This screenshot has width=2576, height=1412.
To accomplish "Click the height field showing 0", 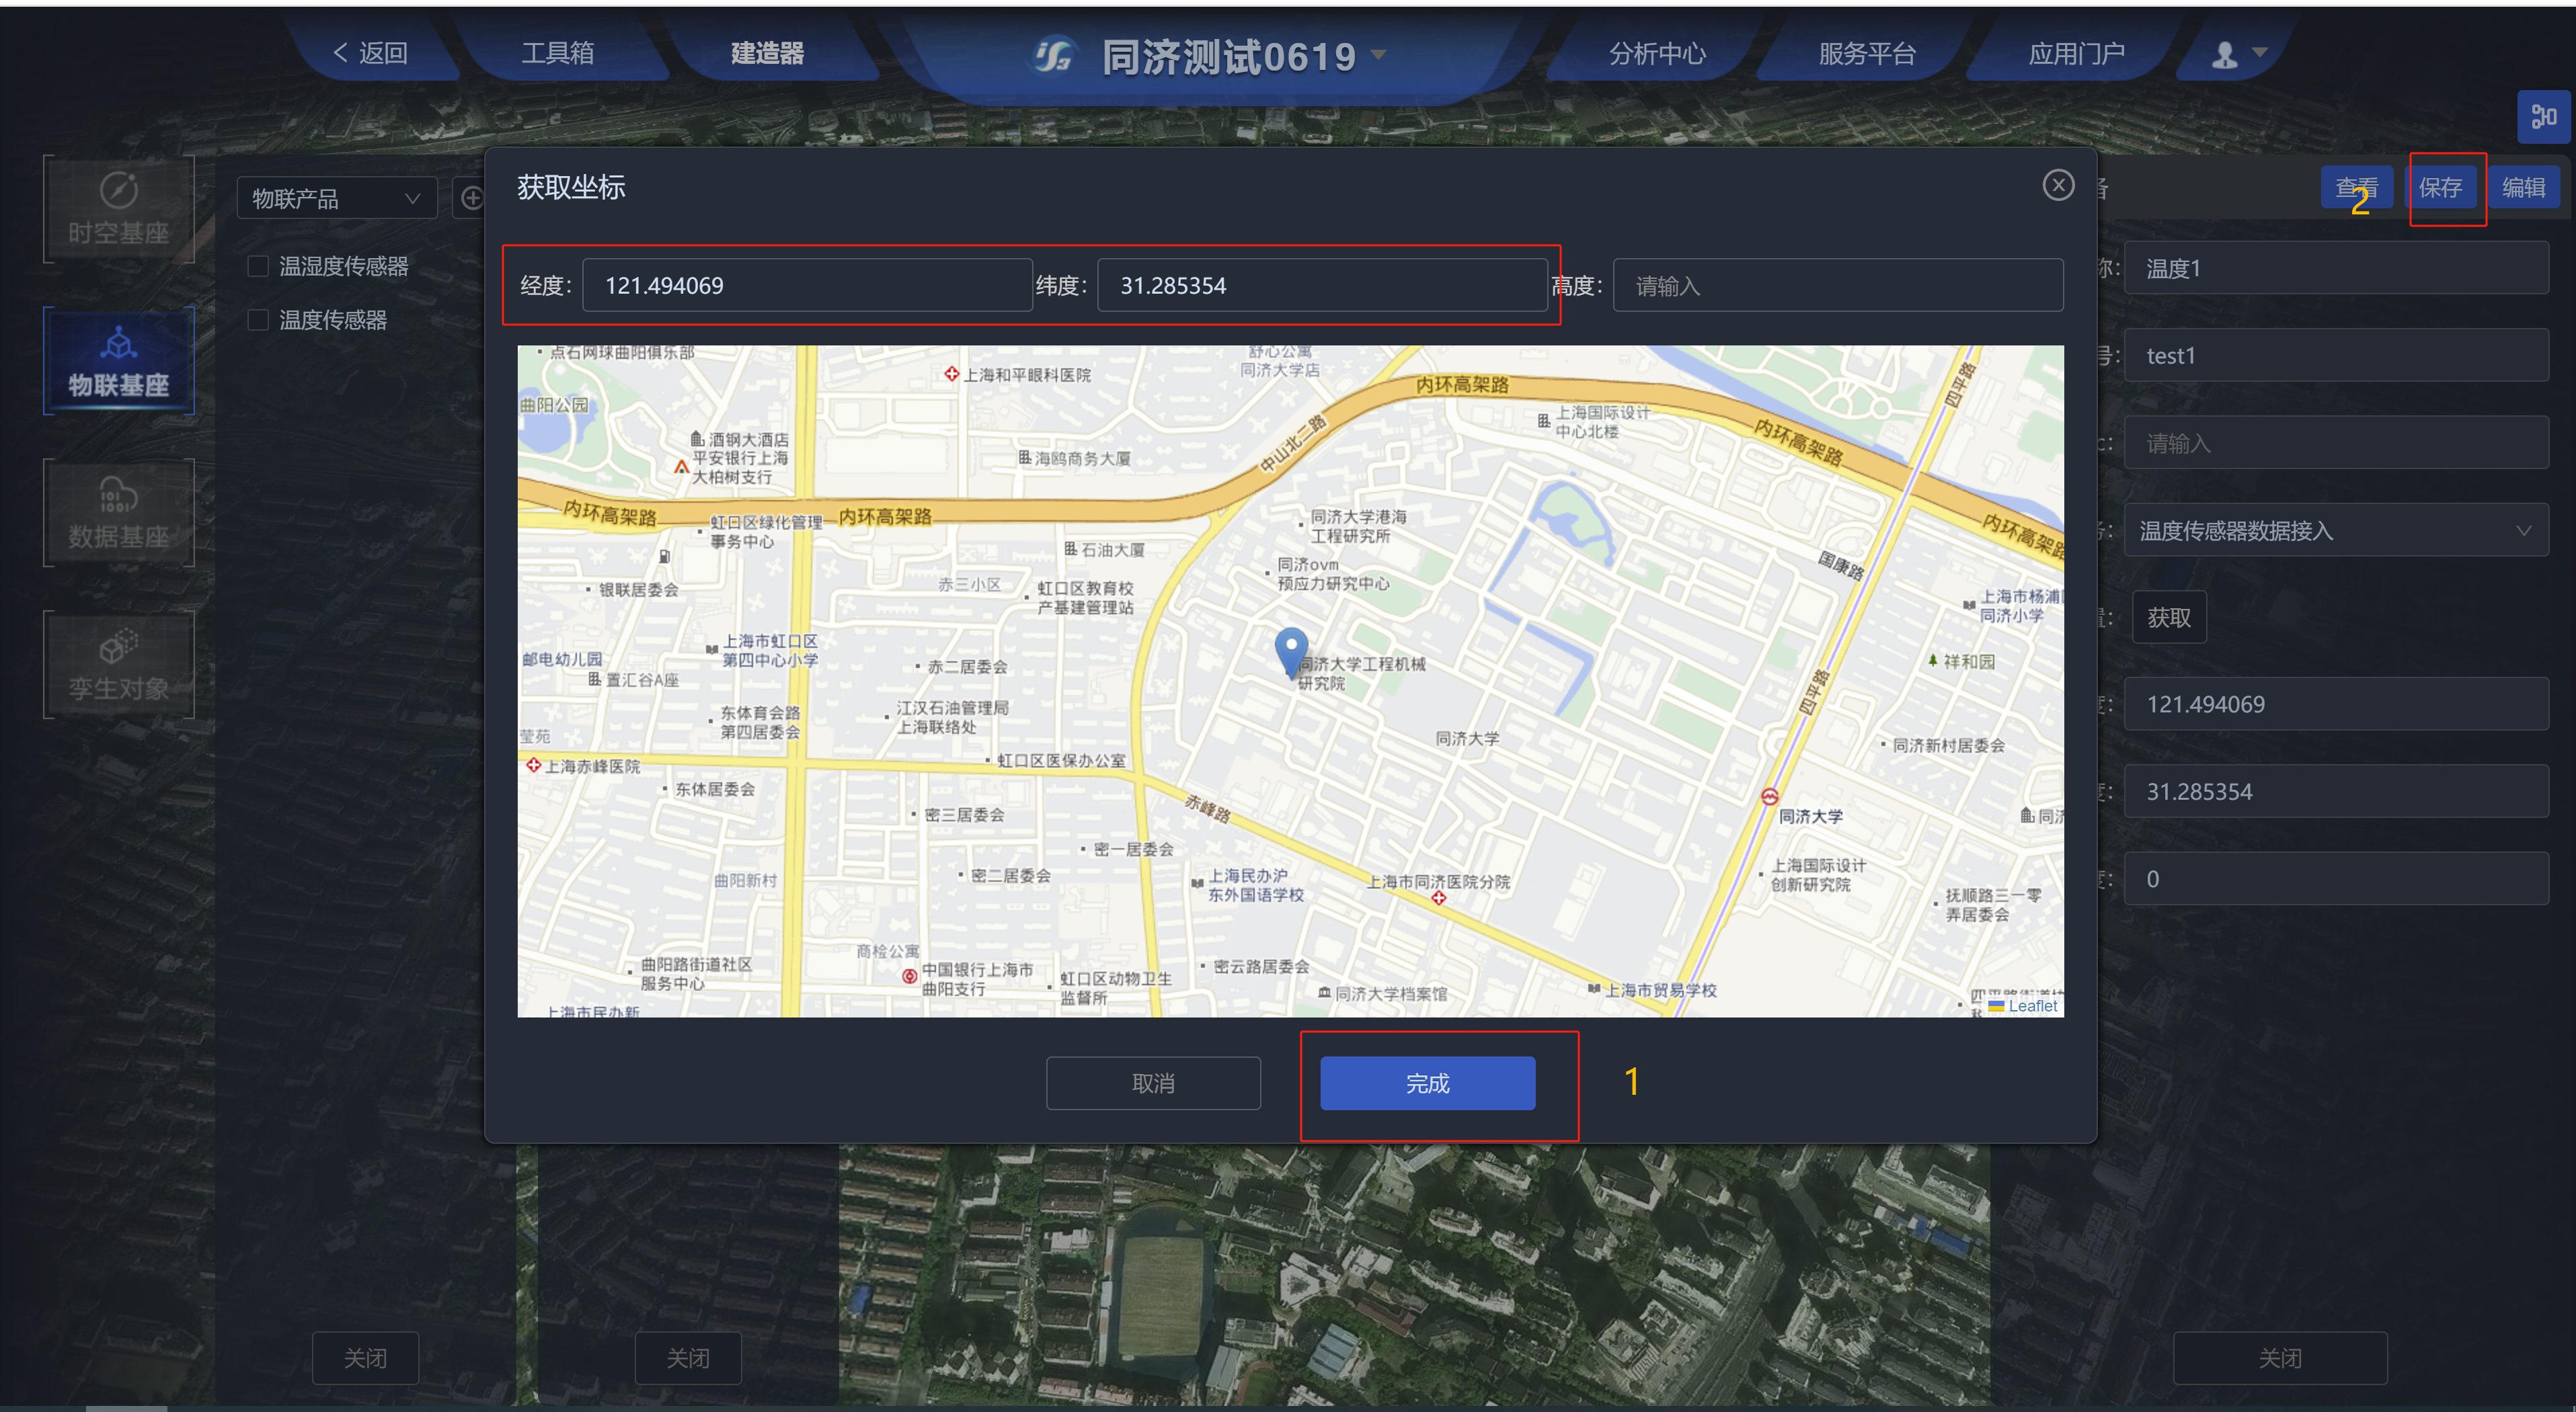I will [x=2335, y=878].
